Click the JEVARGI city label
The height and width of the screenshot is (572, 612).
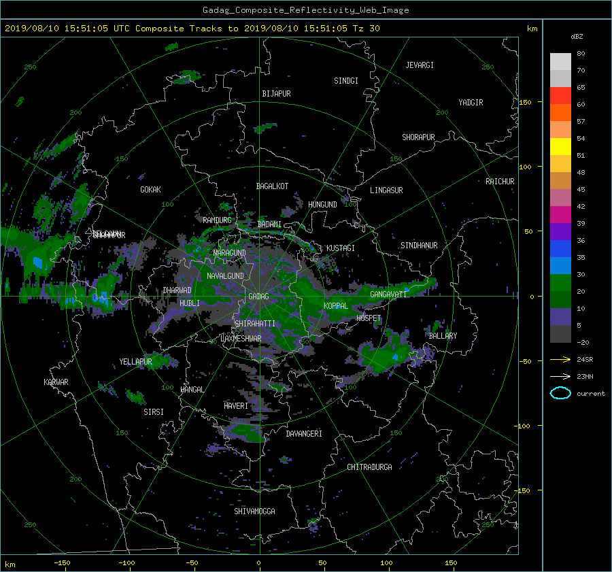click(x=420, y=65)
